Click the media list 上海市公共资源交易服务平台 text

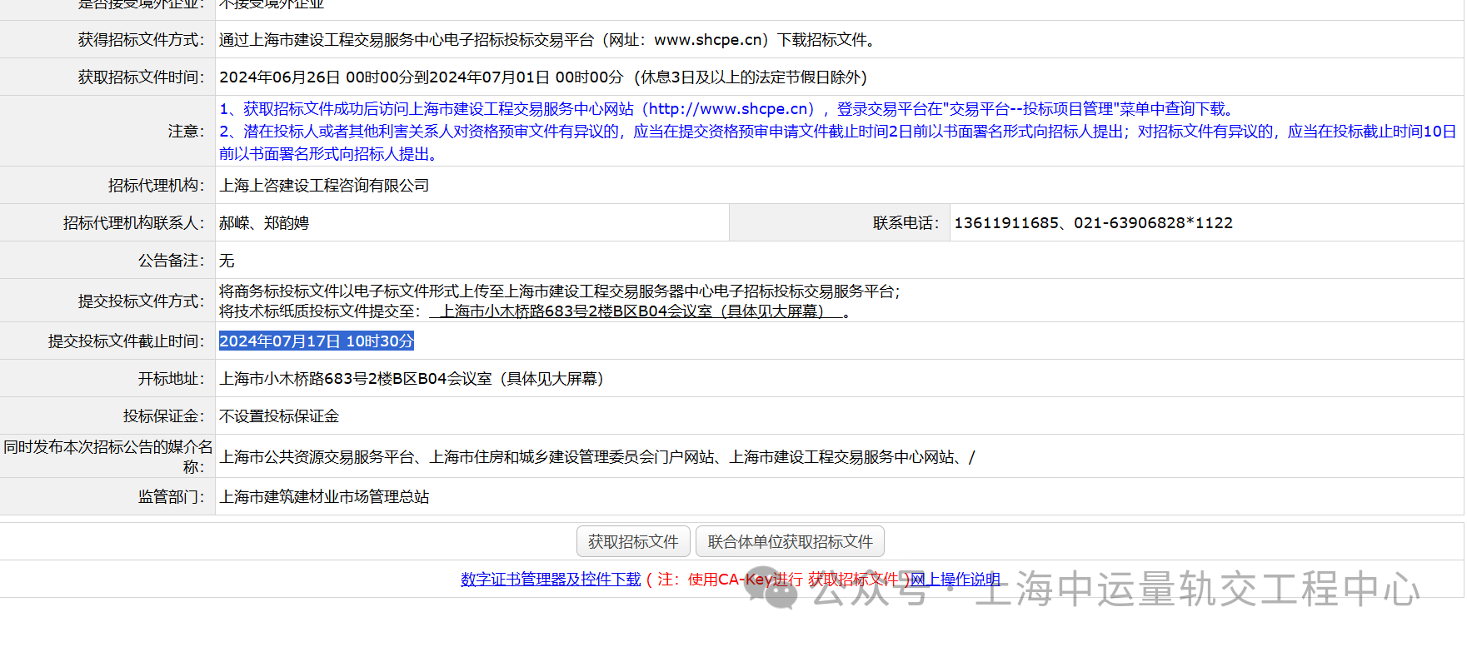pyautogui.click(x=596, y=456)
